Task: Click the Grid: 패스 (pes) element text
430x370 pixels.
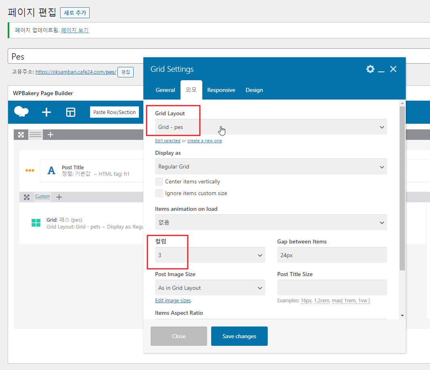Action: (x=65, y=220)
